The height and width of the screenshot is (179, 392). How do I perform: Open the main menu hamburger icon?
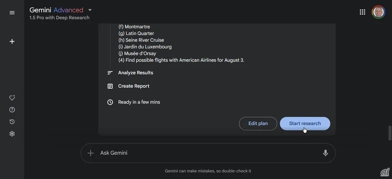(x=12, y=13)
